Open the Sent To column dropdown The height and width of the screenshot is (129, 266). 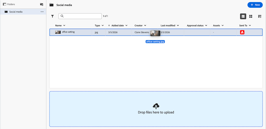pos(250,25)
